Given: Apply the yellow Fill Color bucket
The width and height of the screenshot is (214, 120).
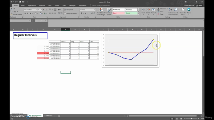Looking at the screenshot, I should click(x=41, y=13).
